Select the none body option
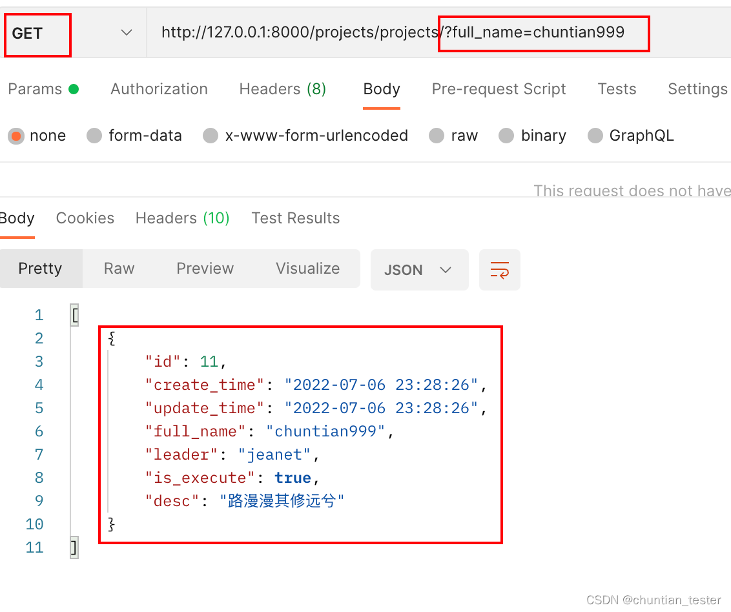The image size is (731, 612). (x=37, y=136)
